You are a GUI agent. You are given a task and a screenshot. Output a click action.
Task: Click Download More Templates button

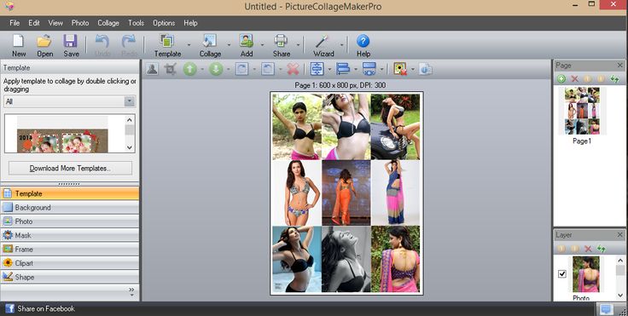[x=70, y=169]
